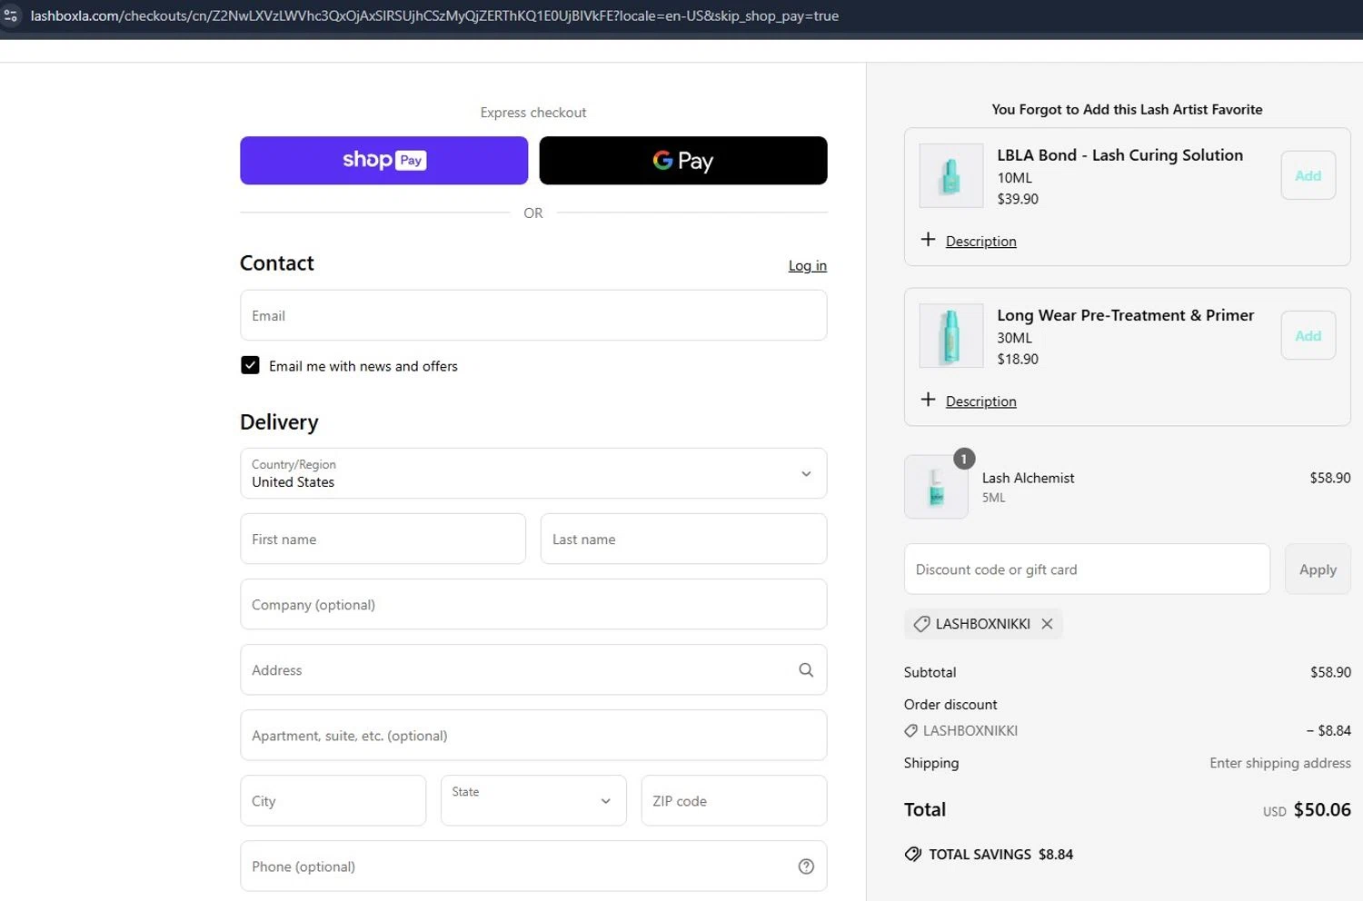The height and width of the screenshot is (901, 1363).
Task: Click the '$18.90' price of Long Wear Primer
Action: tap(1018, 359)
